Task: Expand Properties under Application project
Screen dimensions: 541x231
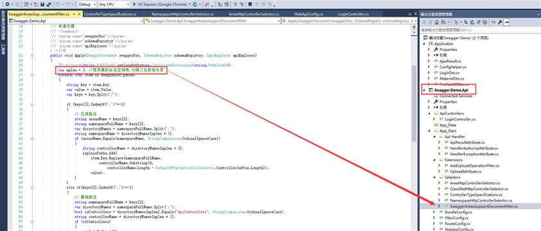Action: coord(429,49)
